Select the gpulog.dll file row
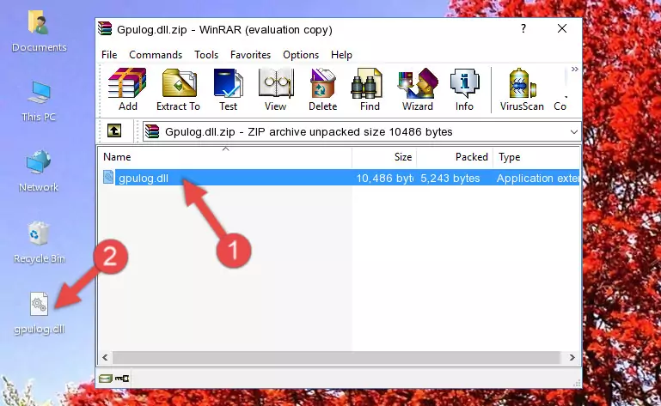Image resolution: width=661 pixels, height=406 pixels. click(x=340, y=178)
